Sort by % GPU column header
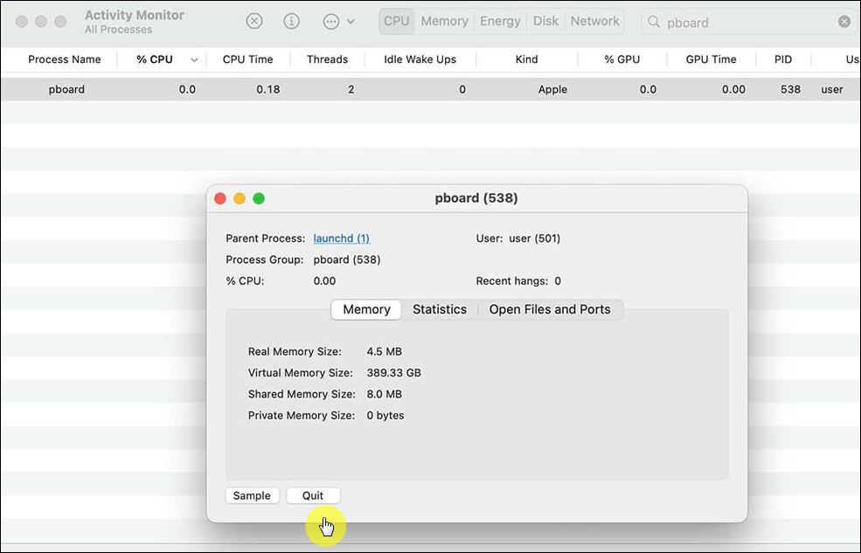 [x=622, y=59]
